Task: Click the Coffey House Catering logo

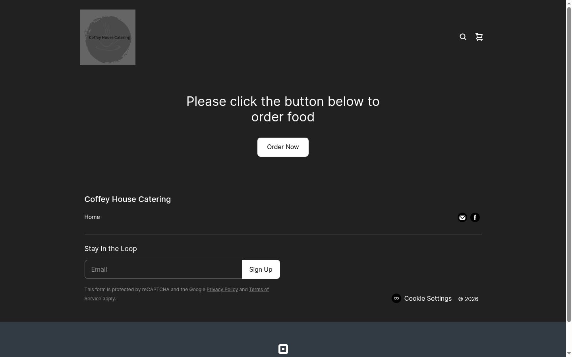Action: click(108, 37)
